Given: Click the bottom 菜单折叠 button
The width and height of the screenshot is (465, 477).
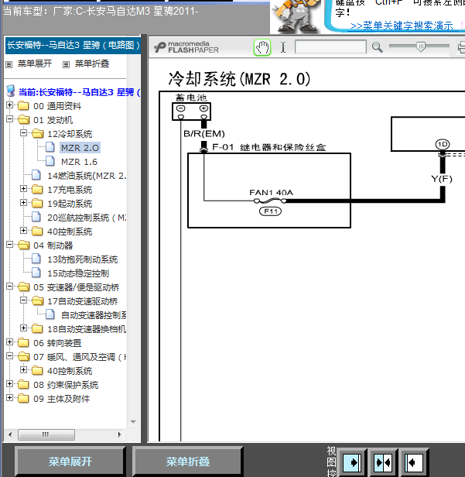Looking at the screenshot, I should click(x=187, y=462).
